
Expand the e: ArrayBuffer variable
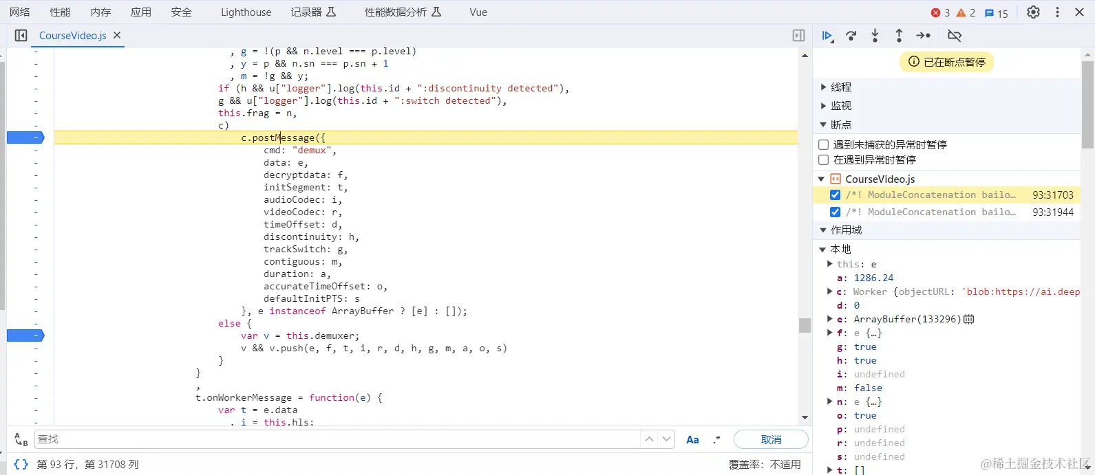(830, 319)
